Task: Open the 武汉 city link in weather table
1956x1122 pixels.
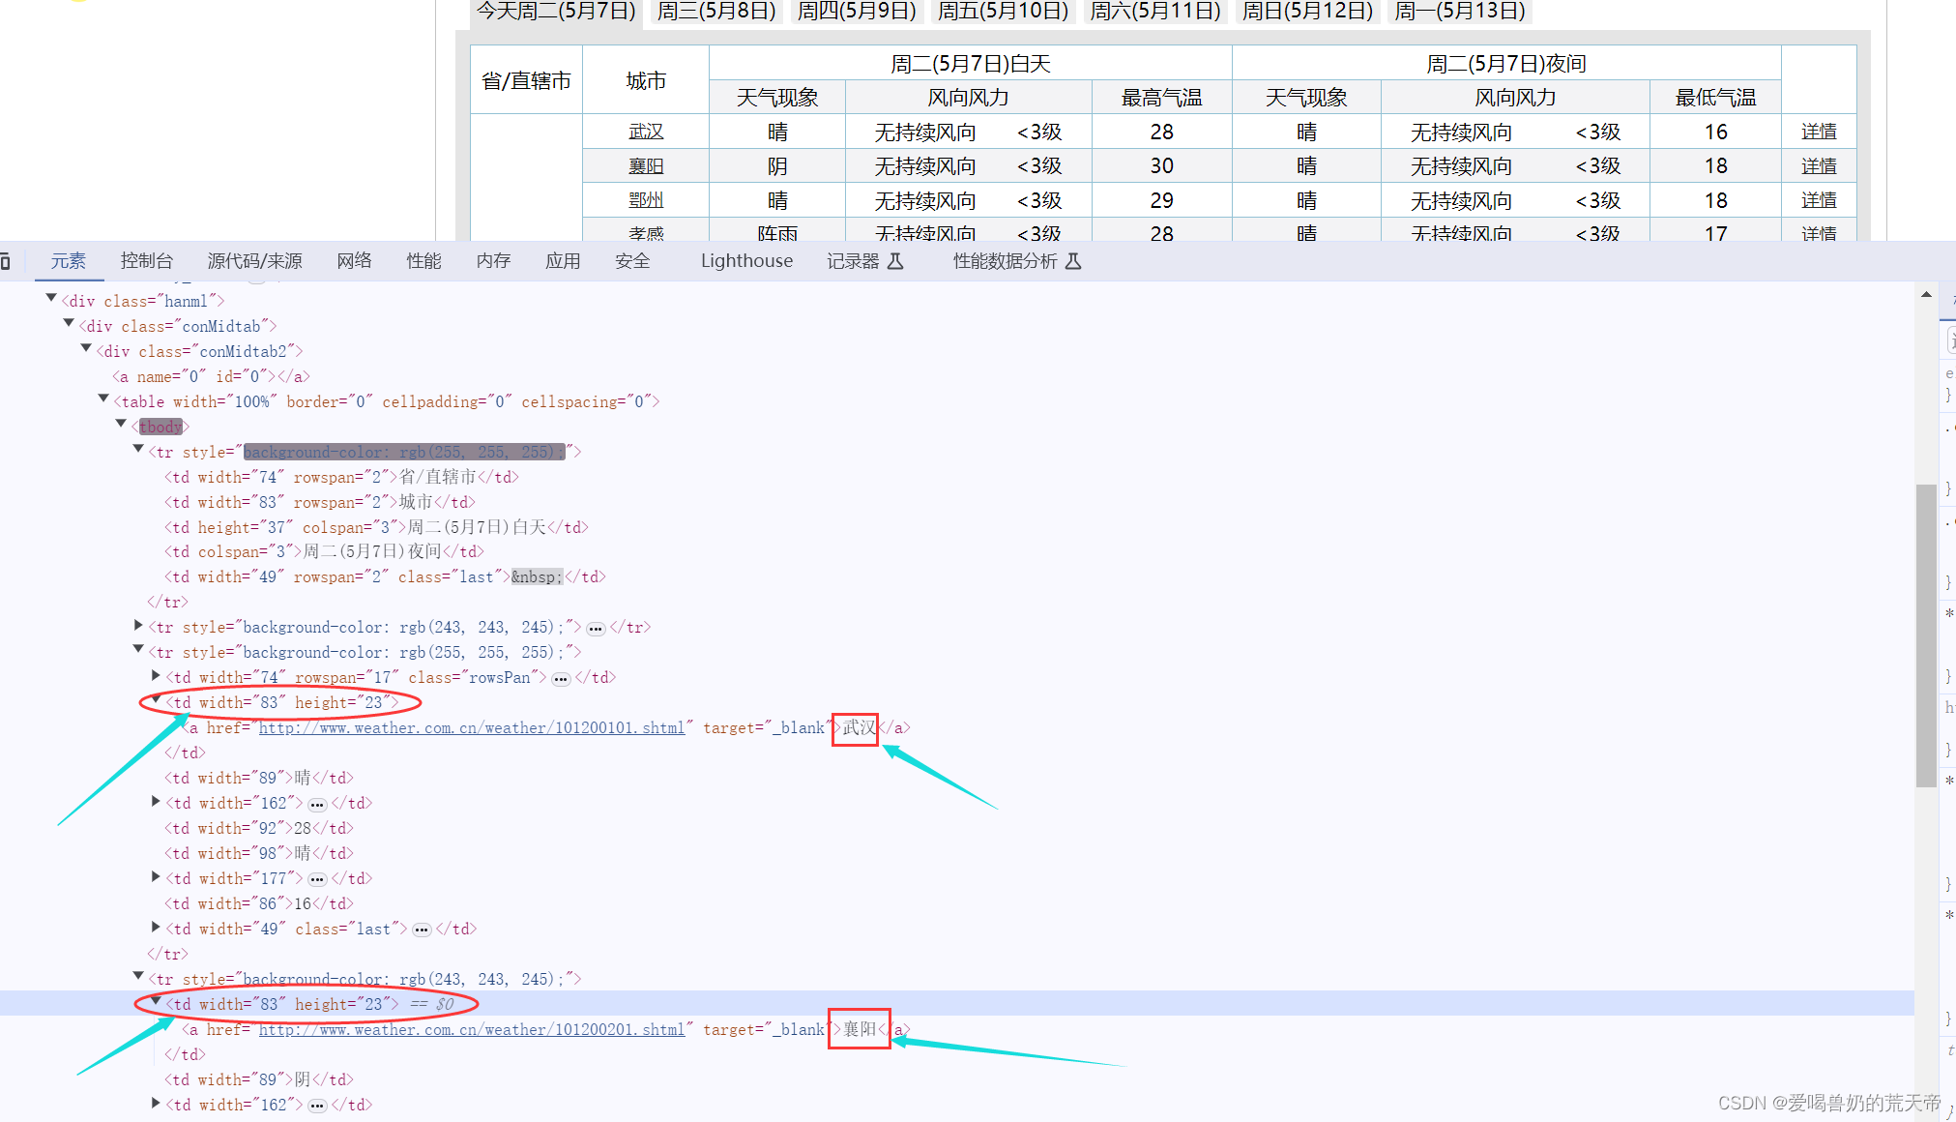Action: [646, 132]
